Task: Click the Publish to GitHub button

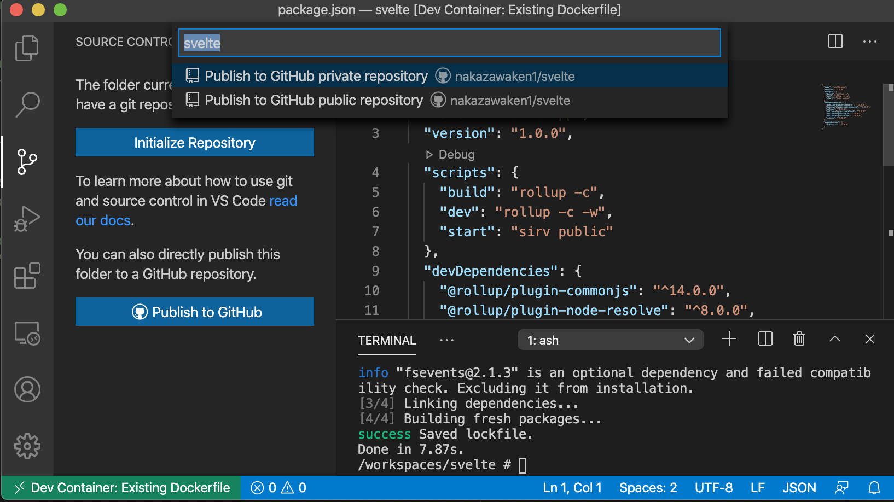Action: 195,312
